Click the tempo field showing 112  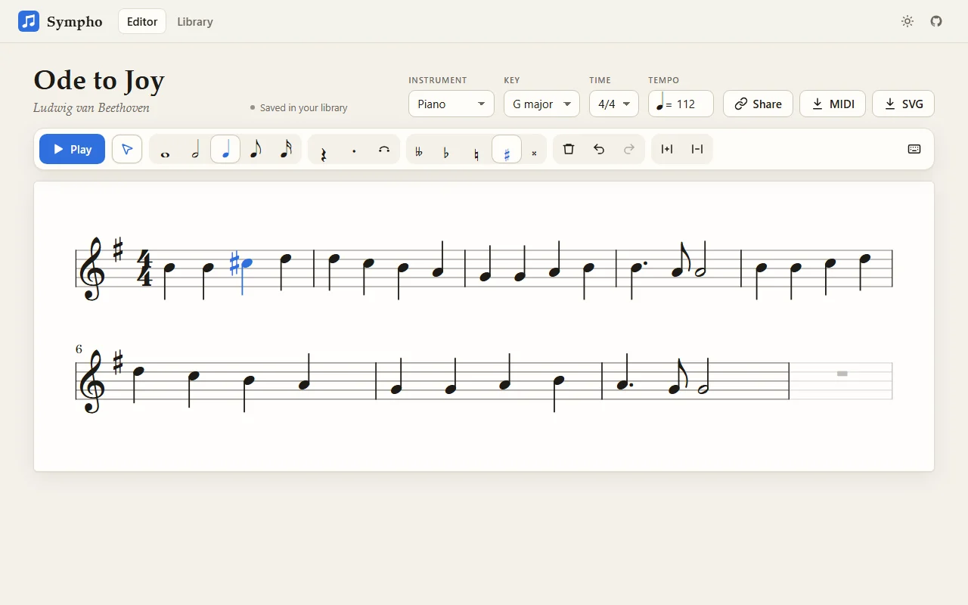click(681, 104)
